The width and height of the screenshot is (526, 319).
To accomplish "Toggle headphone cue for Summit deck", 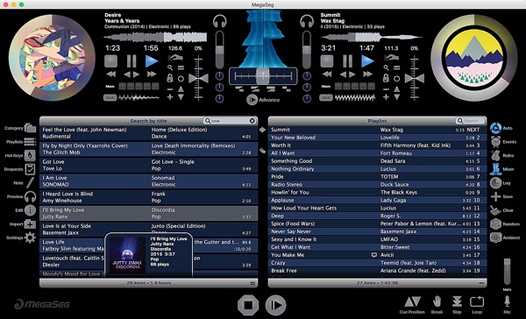I will (x=307, y=21).
